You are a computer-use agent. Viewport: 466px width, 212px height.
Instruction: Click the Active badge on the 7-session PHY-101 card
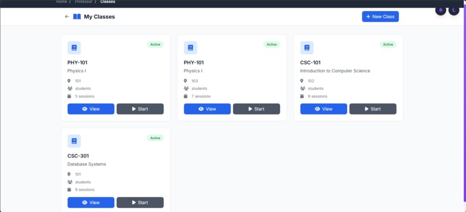pyautogui.click(x=272, y=44)
